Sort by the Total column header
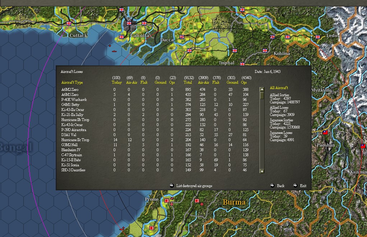The width and height of the screenshot is (367, 237). 188,82
